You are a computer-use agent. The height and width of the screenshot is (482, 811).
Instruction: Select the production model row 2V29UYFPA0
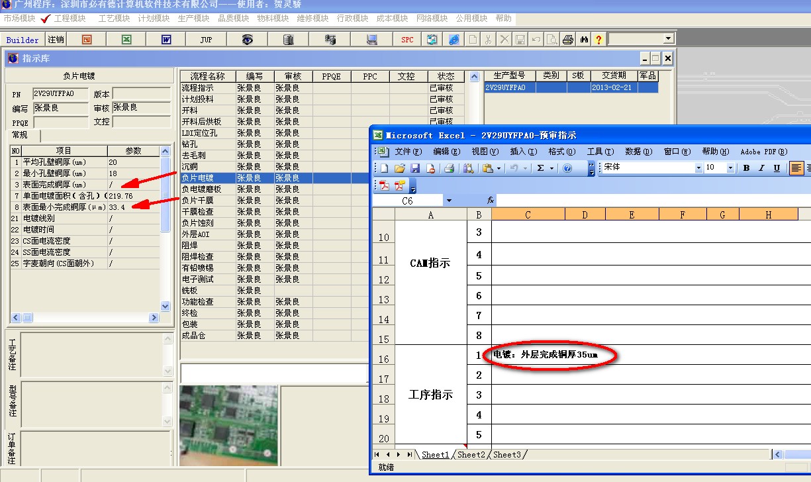click(571, 87)
